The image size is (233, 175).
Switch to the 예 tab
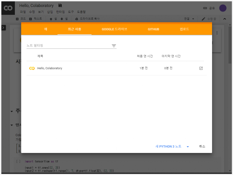pyautogui.click(x=46, y=29)
